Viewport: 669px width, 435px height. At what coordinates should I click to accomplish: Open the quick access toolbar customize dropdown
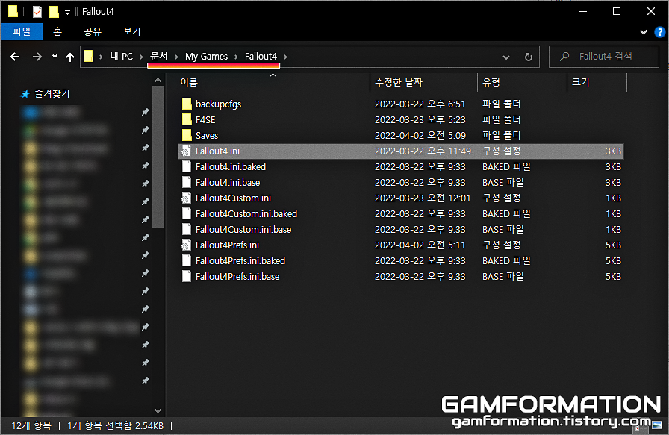pos(67,13)
